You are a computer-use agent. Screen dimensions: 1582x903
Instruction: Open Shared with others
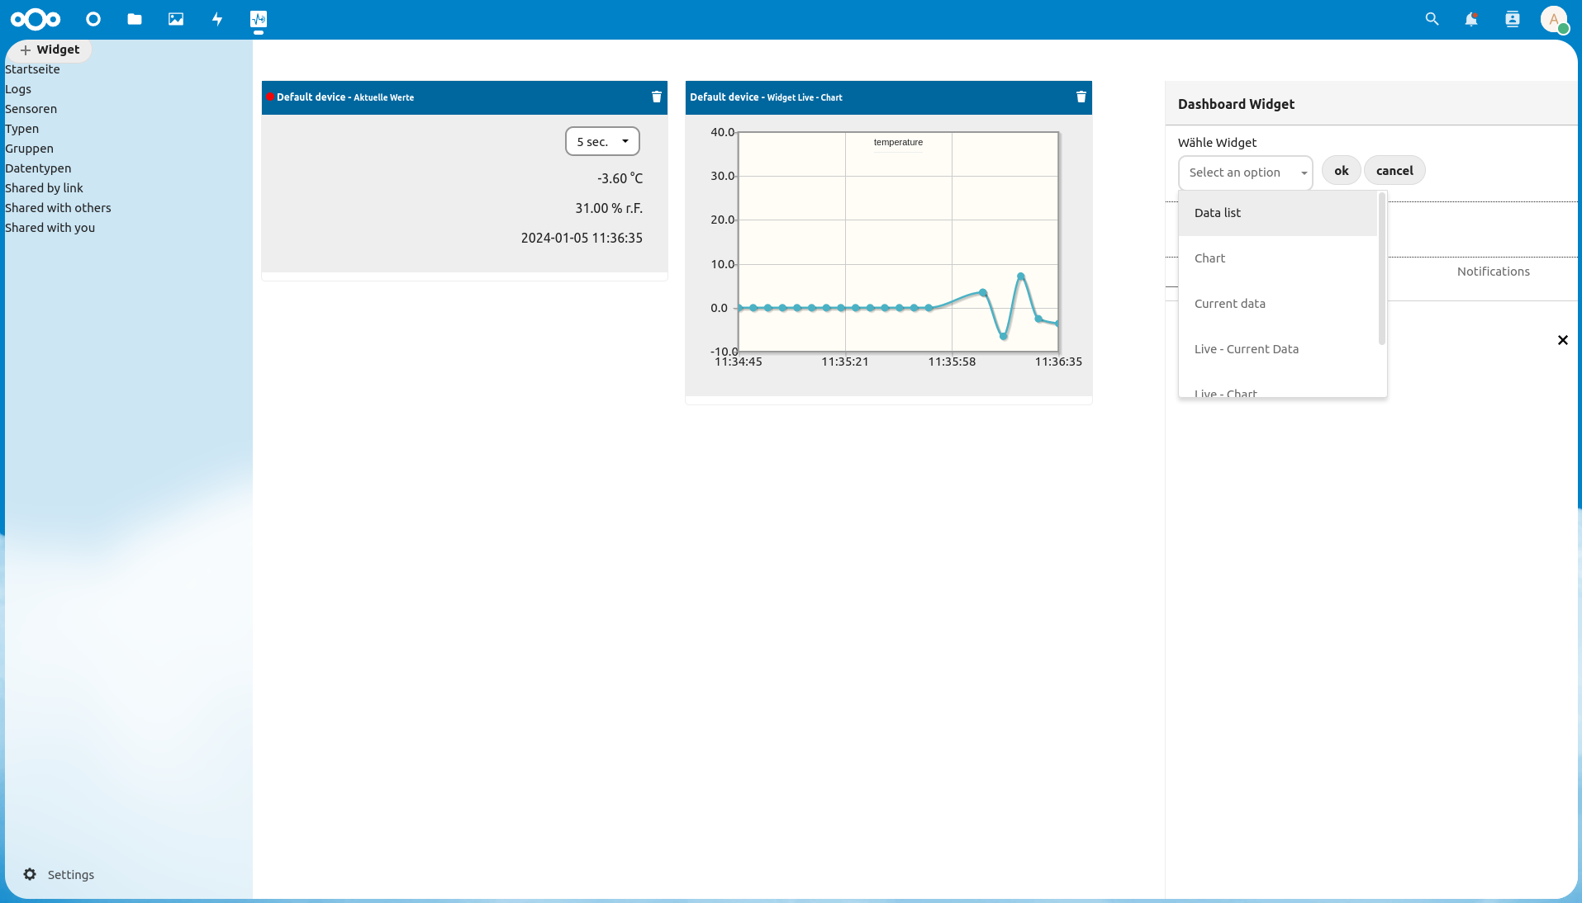[58, 208]
